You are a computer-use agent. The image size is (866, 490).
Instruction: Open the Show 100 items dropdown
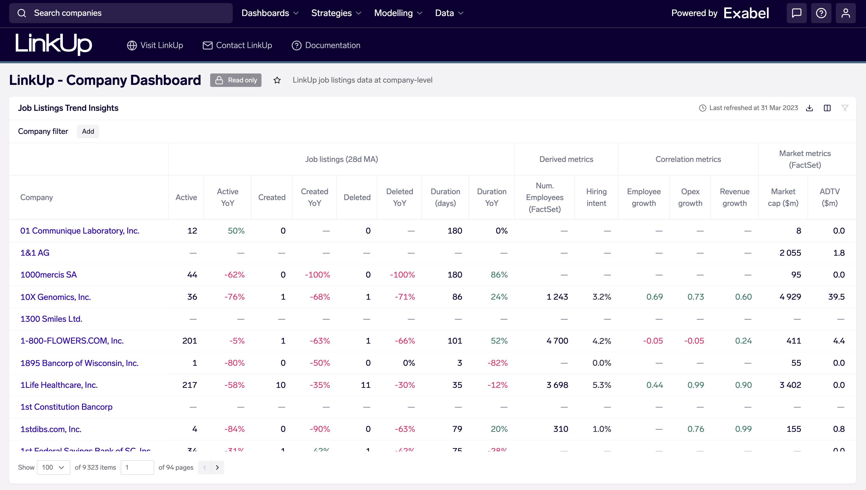(x=53, y=467)
